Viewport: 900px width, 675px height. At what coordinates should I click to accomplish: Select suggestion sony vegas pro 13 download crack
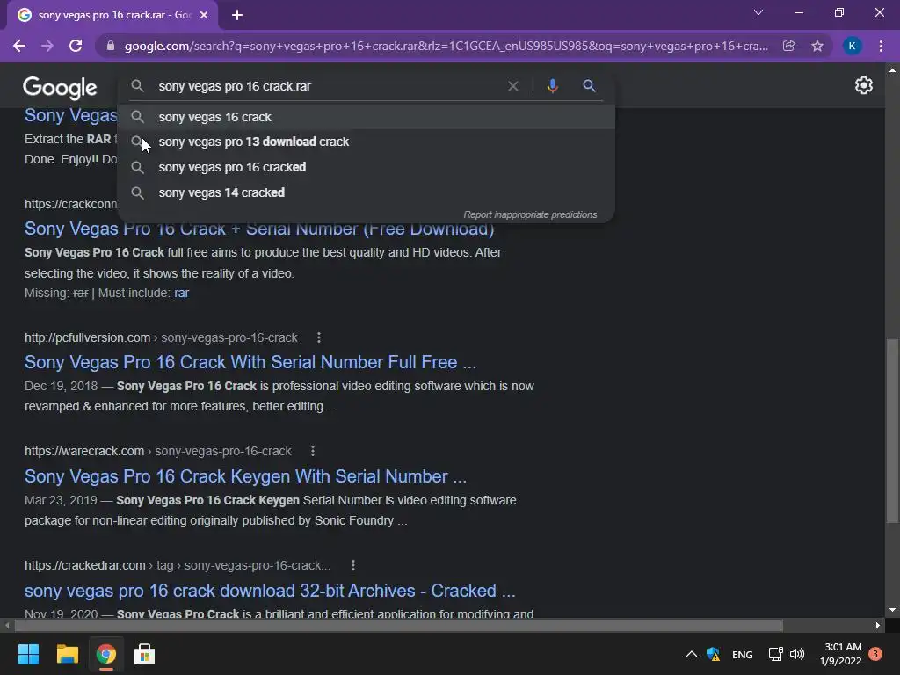tap(367, 142)
